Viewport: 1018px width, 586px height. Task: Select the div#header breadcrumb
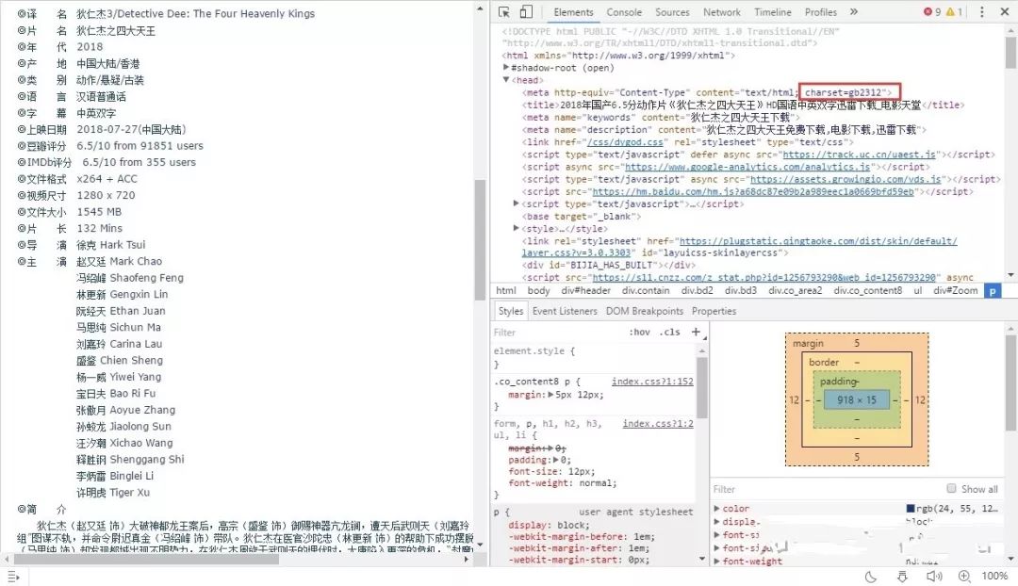(x=585, y=291)
